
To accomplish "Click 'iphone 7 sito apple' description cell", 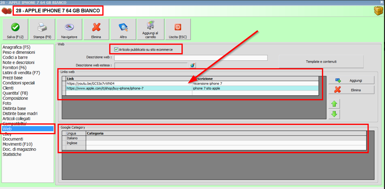I will pyautogui.click(x=255, y=88).
